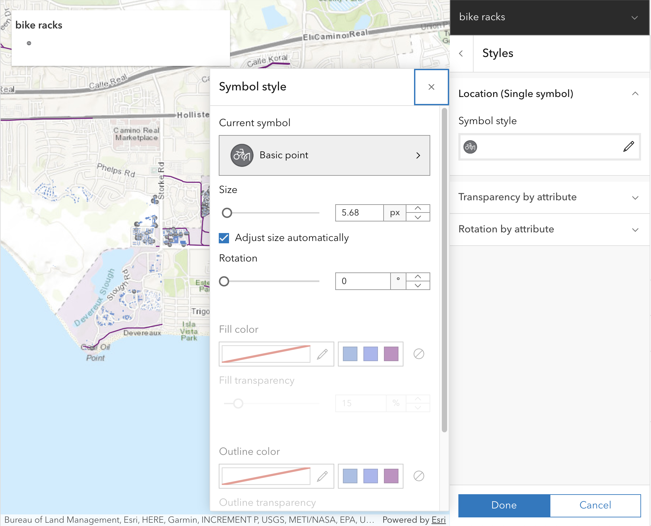Click the Fill color pencil edit icon
Screen dimensions: 651x526
322,354
